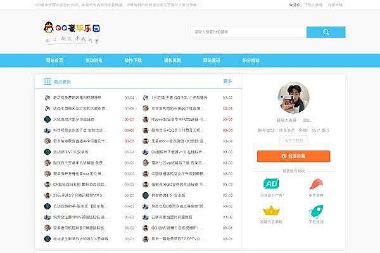The image size is (380, 253).
Task: Open post "刺激的浪4.0-安卓版"
Action: (168, 195)
